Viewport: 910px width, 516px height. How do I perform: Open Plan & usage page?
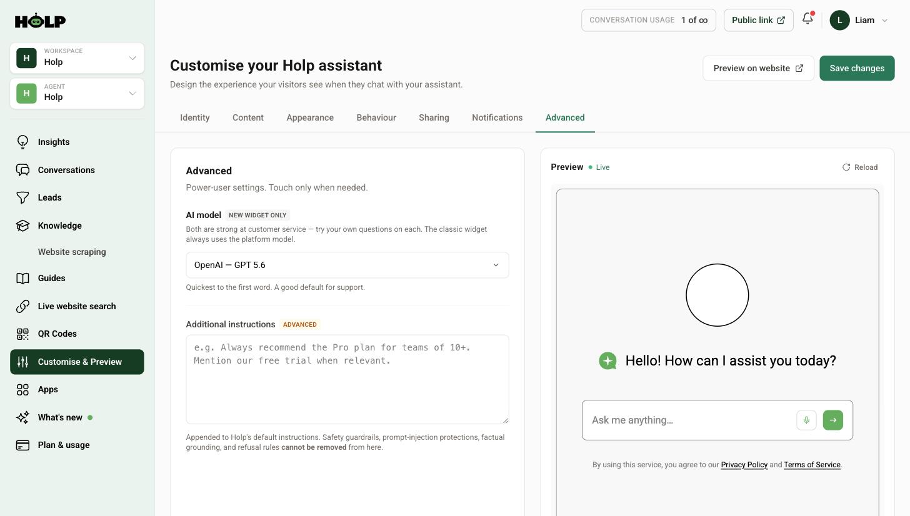tap(77, 445)
